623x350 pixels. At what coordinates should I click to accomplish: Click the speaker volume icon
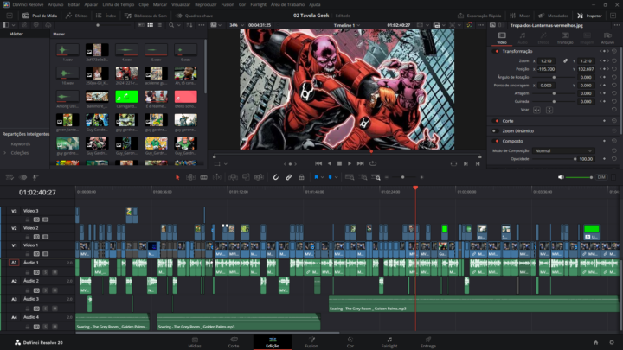tap(562, 177)
